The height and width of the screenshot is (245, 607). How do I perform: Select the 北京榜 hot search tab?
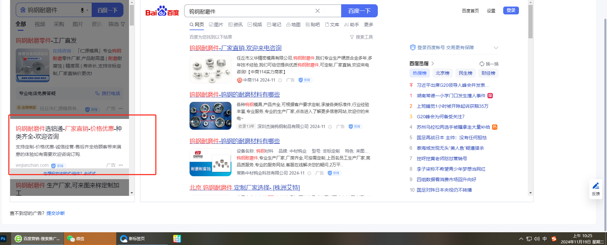[442, 73]
